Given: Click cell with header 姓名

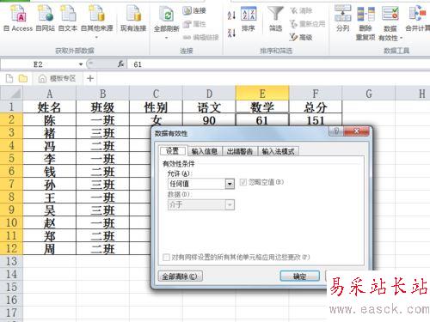Looking at the screenshot, I should [49, 107].
